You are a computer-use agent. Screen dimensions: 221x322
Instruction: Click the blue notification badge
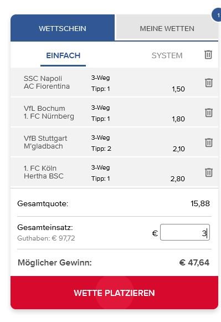(217, 15)
